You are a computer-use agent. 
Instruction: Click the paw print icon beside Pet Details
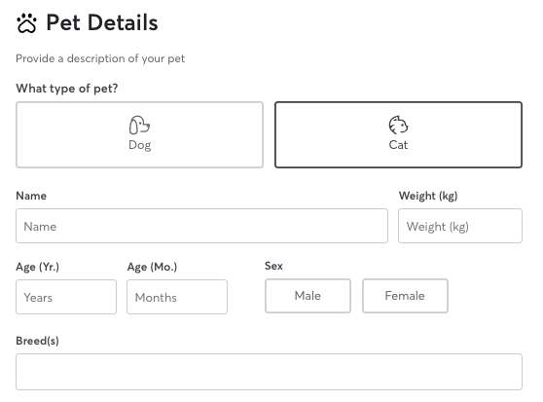tap(26, 23)
